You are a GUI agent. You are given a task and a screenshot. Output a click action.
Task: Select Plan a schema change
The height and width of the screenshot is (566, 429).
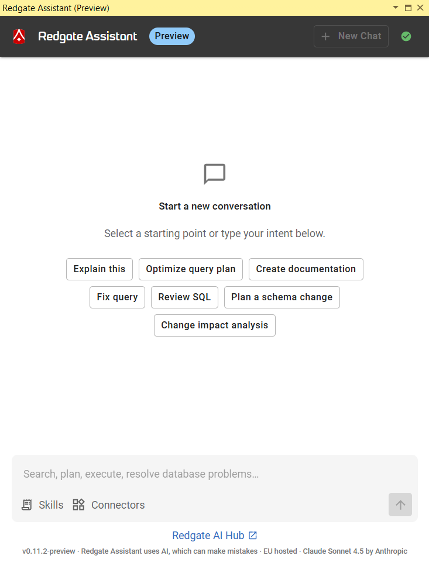tap(282, 297)
